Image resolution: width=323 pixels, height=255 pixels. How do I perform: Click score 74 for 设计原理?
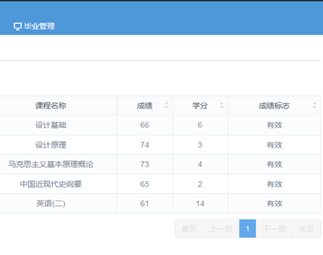(x=145, y=145)
